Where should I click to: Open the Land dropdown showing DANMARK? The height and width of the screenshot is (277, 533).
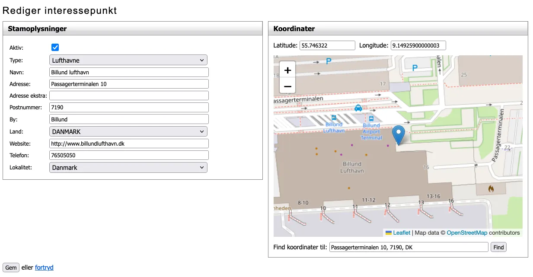[128, 131]
